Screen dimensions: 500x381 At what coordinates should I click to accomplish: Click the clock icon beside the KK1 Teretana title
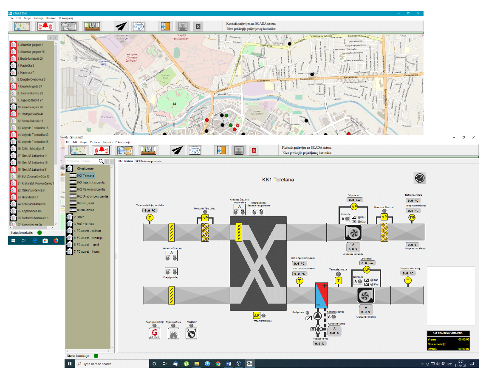[x=420, y=178]
